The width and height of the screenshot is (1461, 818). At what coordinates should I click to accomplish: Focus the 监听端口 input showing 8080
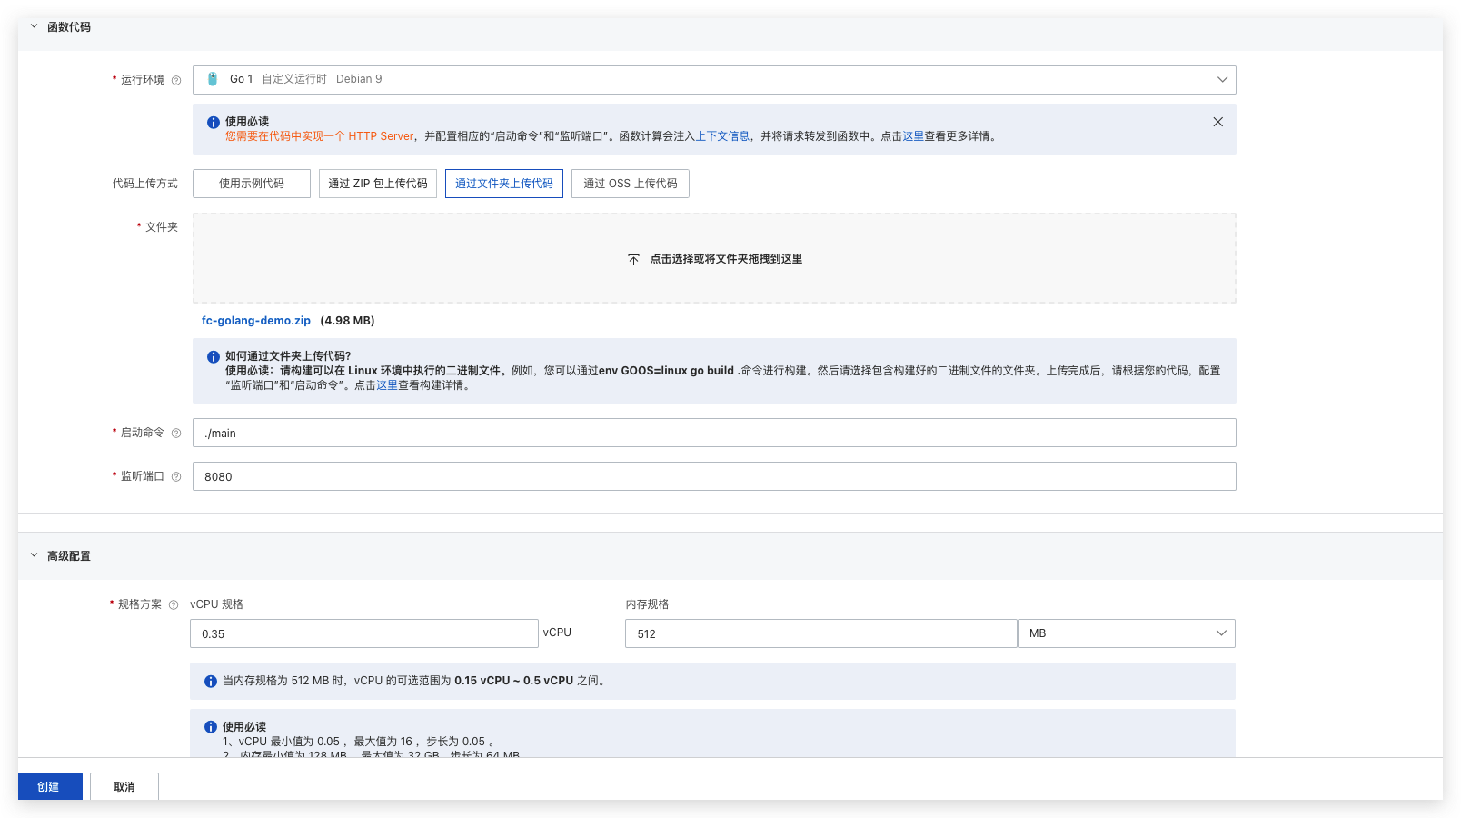tap(714, 476)
